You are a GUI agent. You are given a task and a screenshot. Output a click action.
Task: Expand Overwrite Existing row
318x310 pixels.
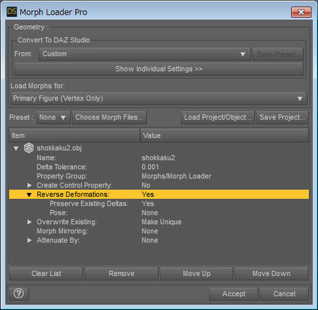29,222
